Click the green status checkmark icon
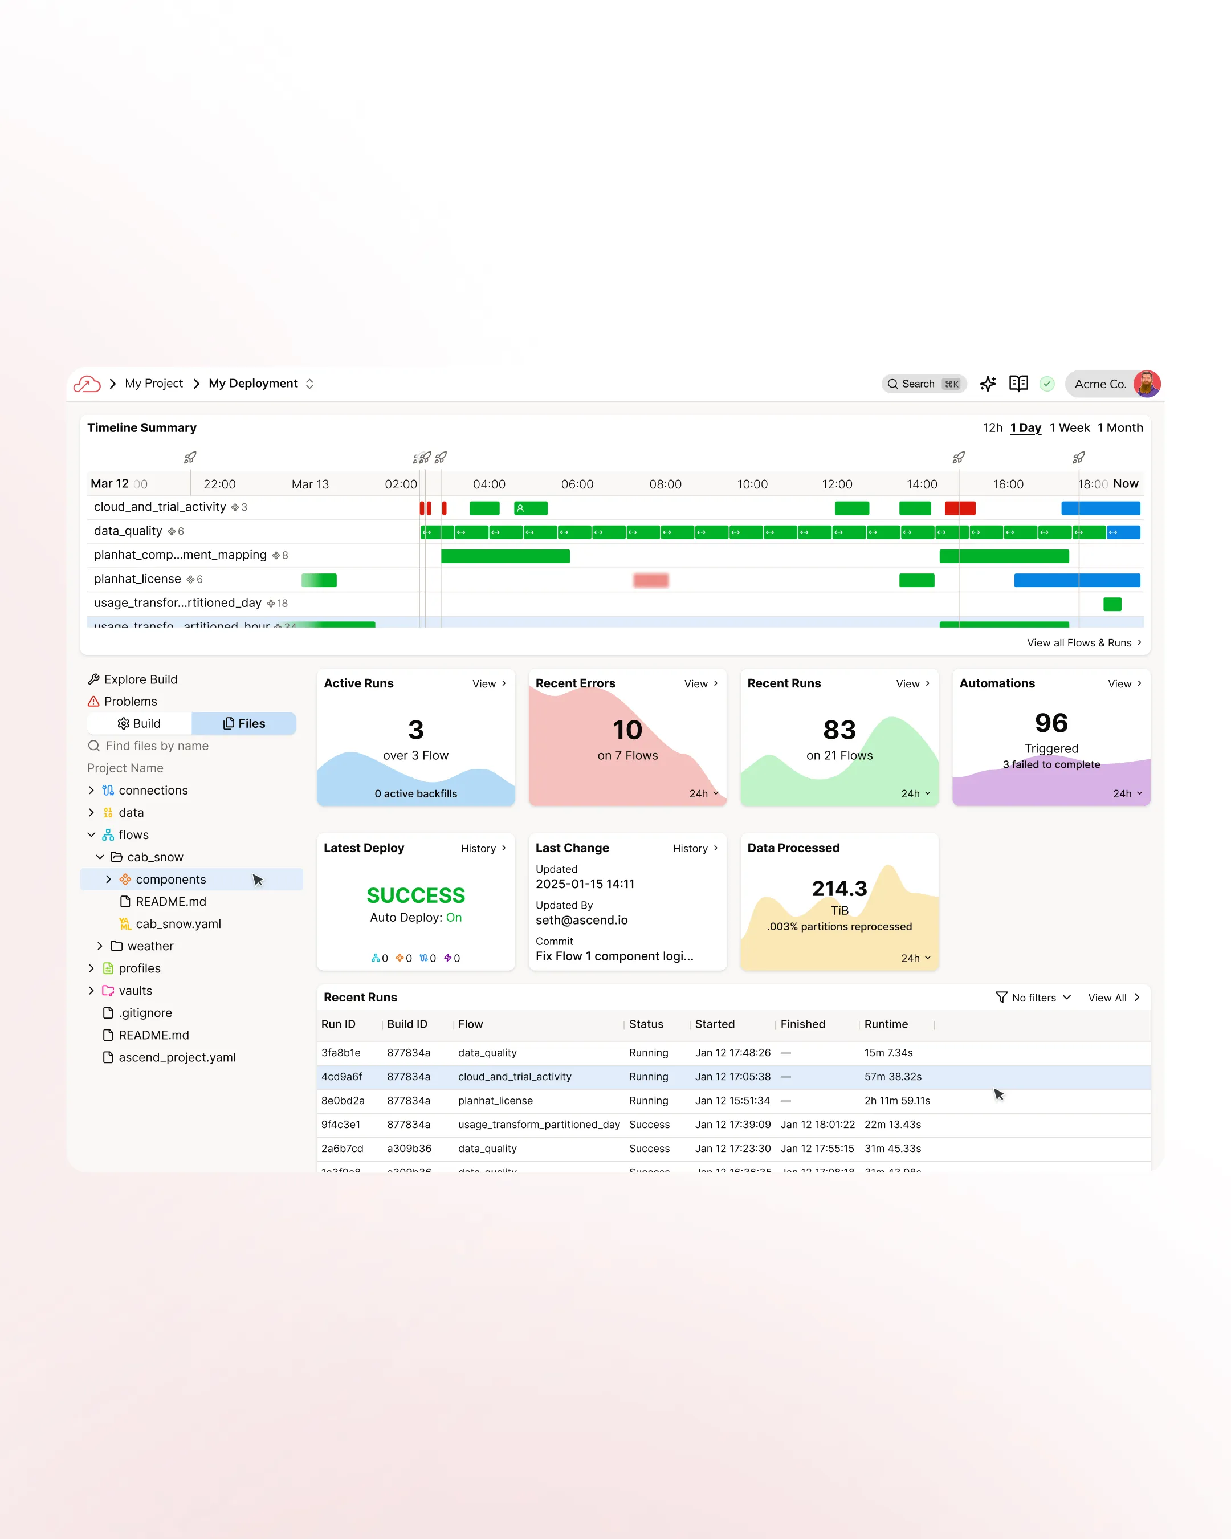This screenshot has height=1539, width=1231. [x=1047, y=383]
